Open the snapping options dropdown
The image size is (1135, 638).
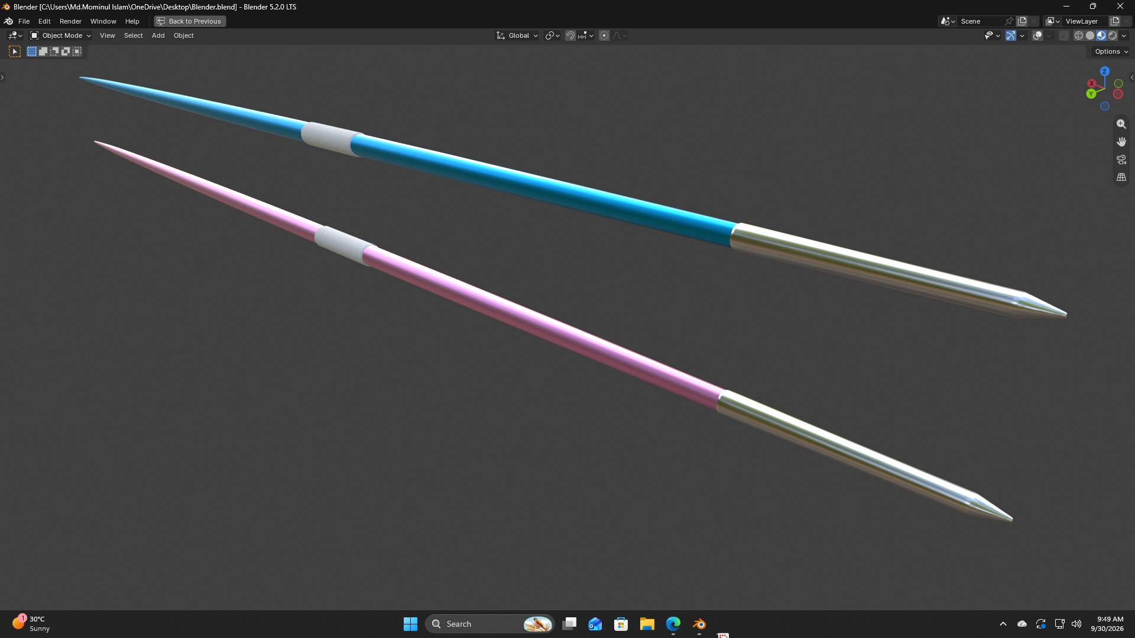click(x=586, y=35)
